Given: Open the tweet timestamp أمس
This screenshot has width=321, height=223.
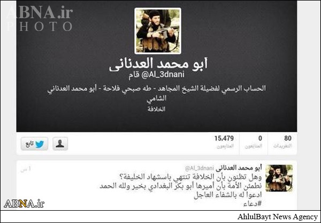Looking at the screenshot, I should click(26, 170).
